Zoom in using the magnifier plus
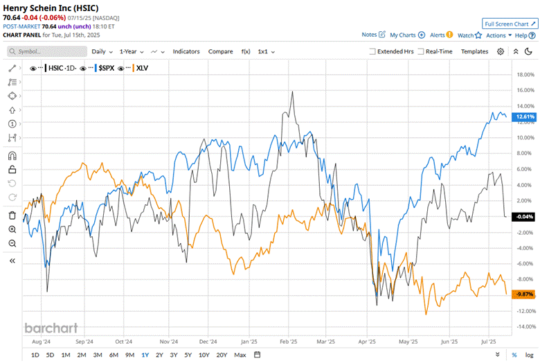 click(x=12, y=229)
